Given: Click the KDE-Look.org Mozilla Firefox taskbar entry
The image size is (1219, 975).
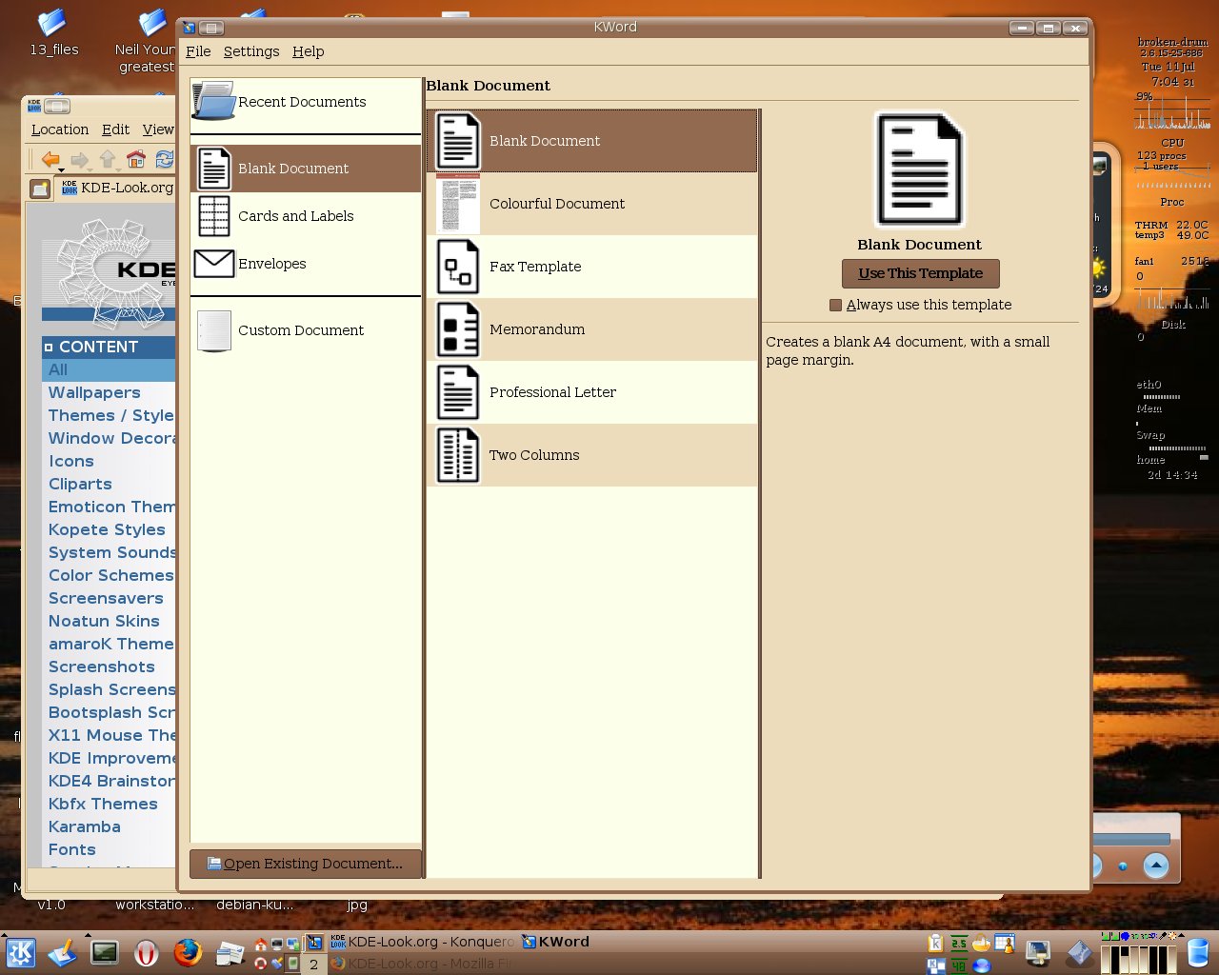Looking at the screenshot, I should 422,964.
